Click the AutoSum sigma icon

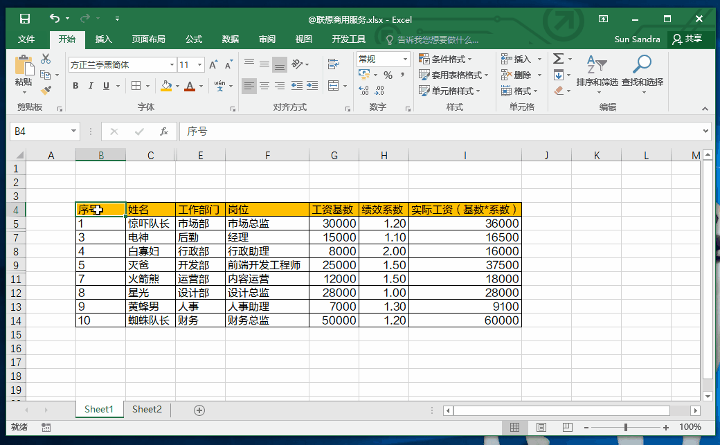tap(558, 60)
